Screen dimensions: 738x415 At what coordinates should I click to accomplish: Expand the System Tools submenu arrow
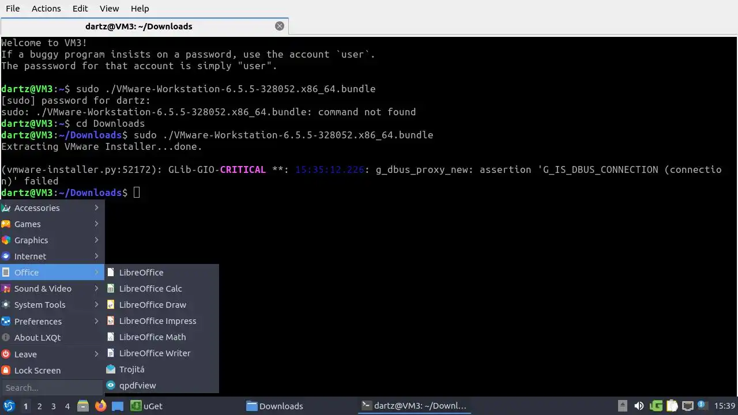[x=97, y=304]
